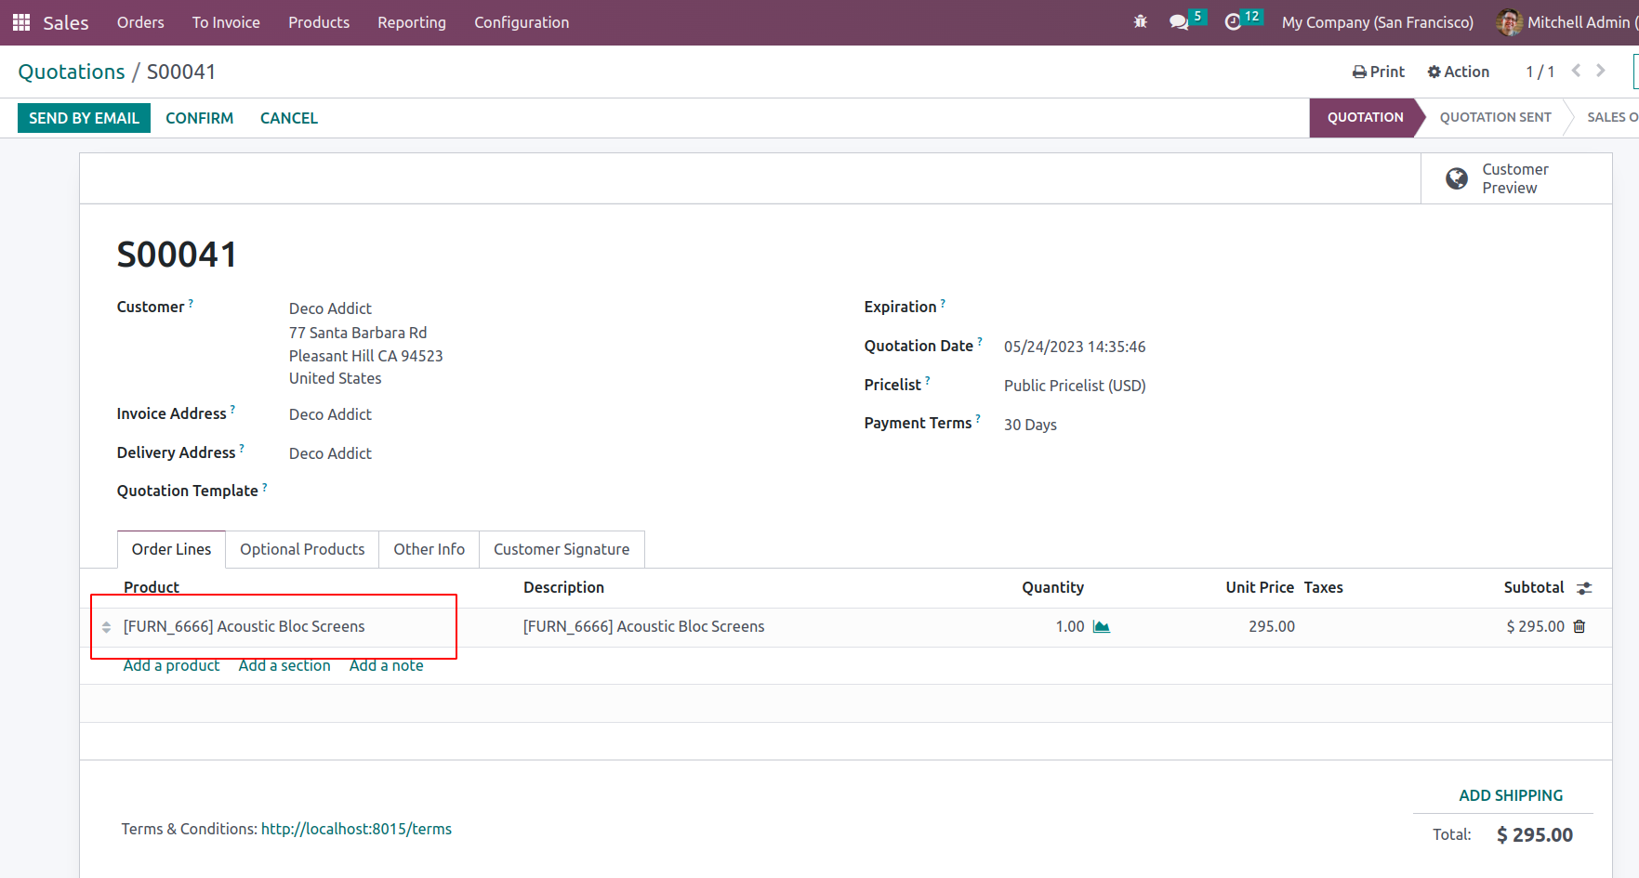Select the Quotation status stage

tap(1365, 117)
